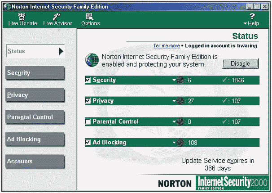Follow the Tell me more link
The width and height of the screenshot is (272, 193).
coord(167,45)
